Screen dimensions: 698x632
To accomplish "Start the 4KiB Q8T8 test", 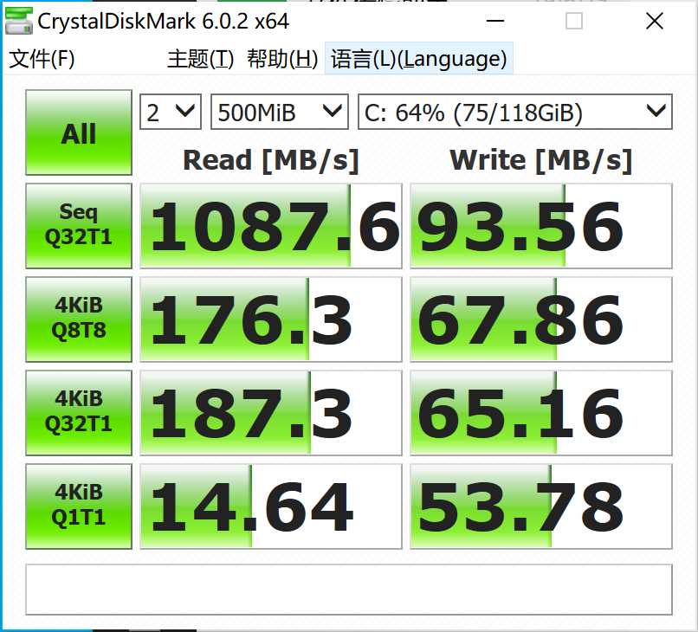I will [x=79, y=319].
